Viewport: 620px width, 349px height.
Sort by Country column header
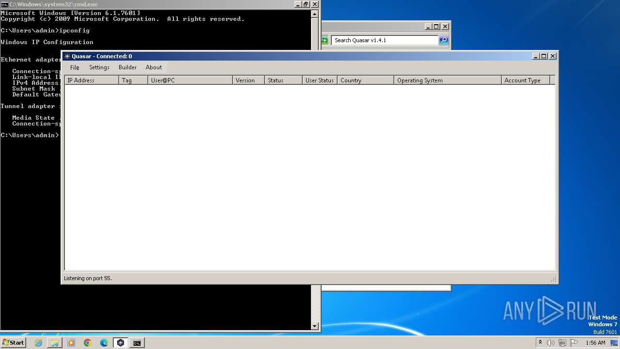point(366,80)
